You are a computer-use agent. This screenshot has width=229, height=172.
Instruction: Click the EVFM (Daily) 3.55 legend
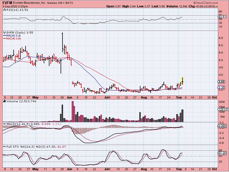coord(20,32)
